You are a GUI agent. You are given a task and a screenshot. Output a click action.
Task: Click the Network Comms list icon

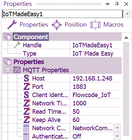[26, 128]
